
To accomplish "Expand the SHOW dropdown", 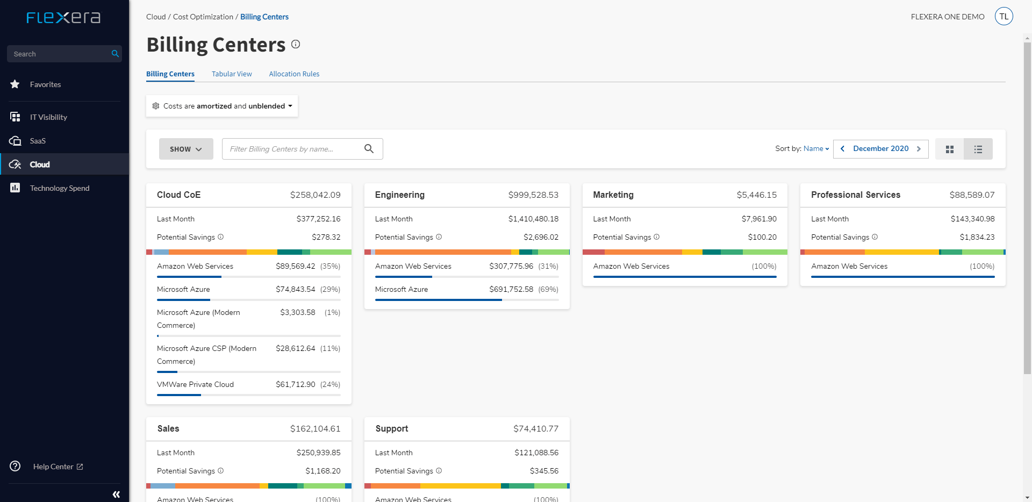I will click(x=186, y=149).
